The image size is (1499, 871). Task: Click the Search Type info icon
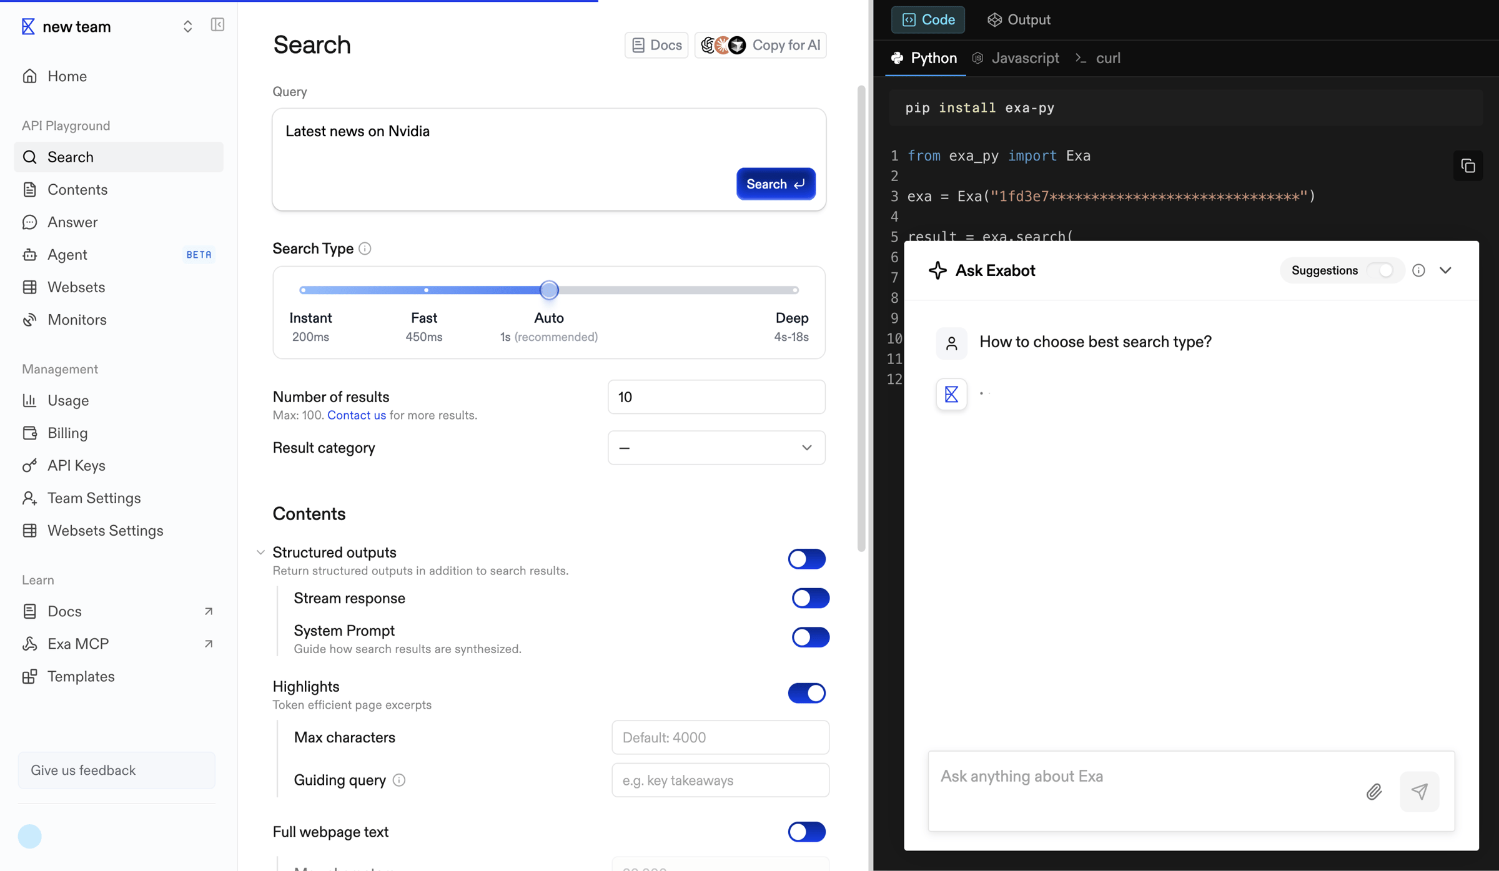tap(365, 249)
